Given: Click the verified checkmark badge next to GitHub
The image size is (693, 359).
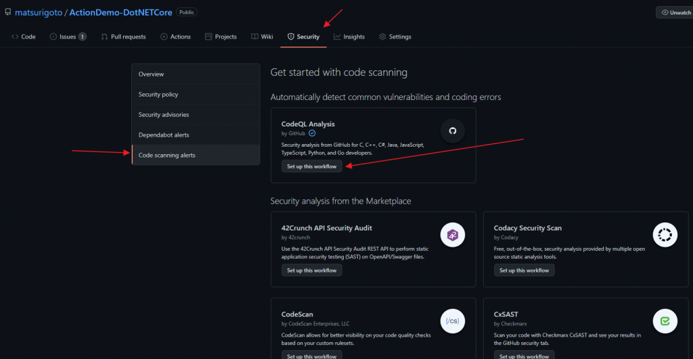Looking at the screenshot, I should [312, 133].
